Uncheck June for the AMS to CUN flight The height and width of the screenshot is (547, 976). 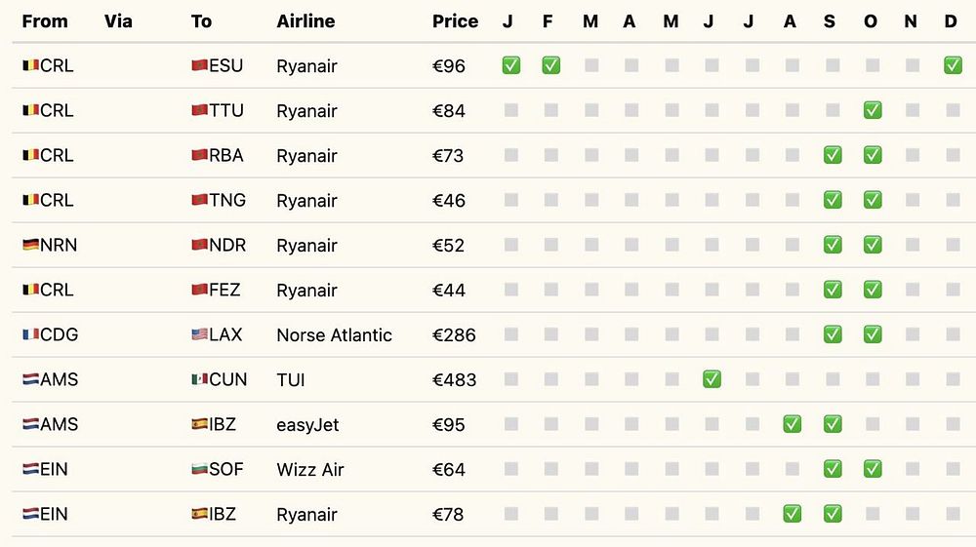tap(712, 379)
